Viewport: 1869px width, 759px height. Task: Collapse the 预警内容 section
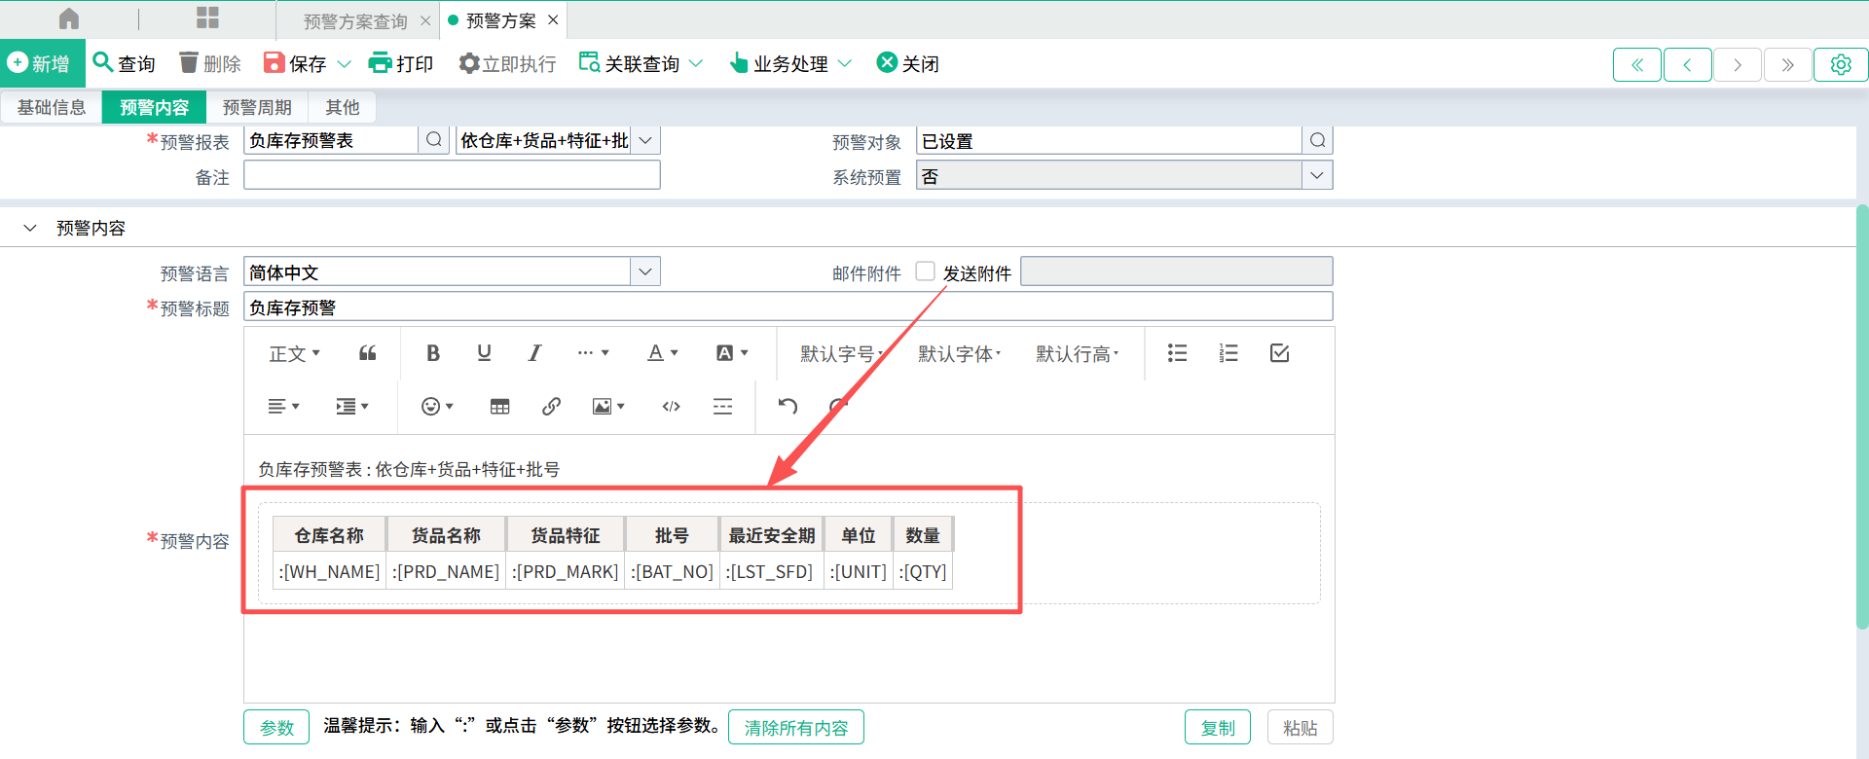click(30, 228)
